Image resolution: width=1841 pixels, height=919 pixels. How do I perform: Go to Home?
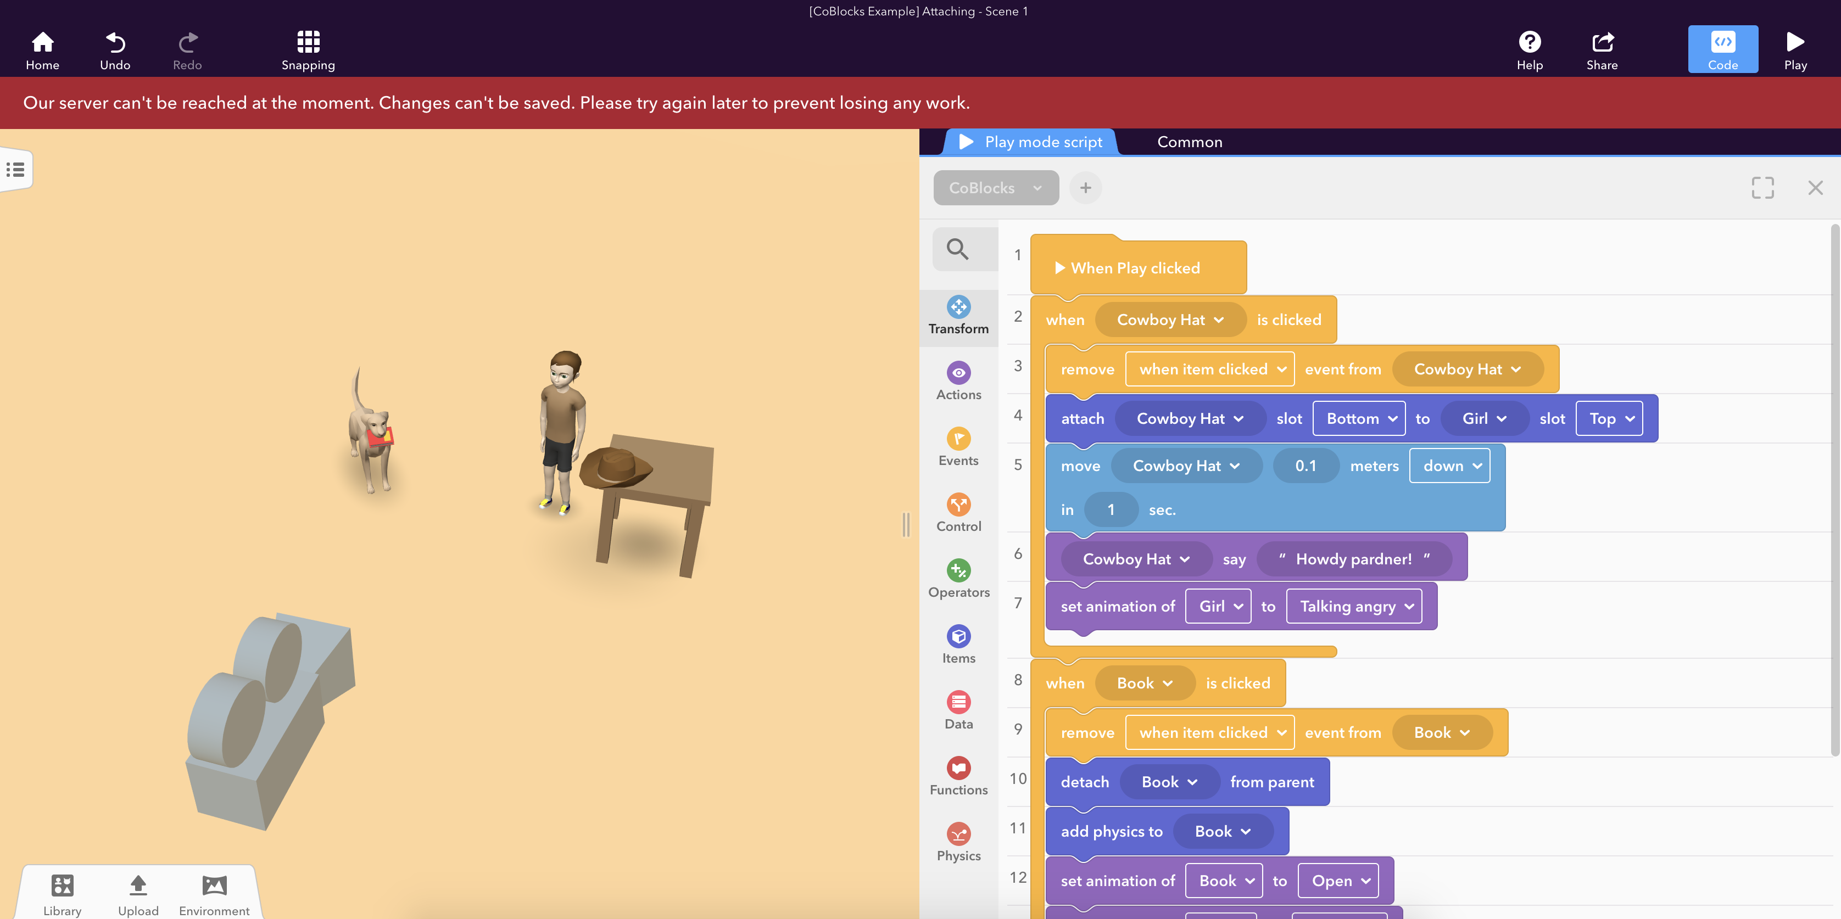pyautogui.click(x=42, y=51)
